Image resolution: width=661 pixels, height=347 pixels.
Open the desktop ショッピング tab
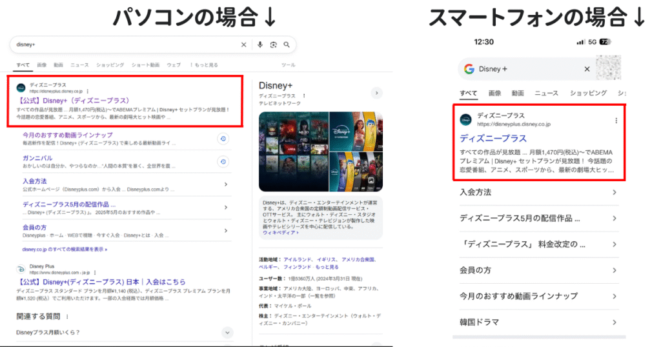tap(110, 65)
